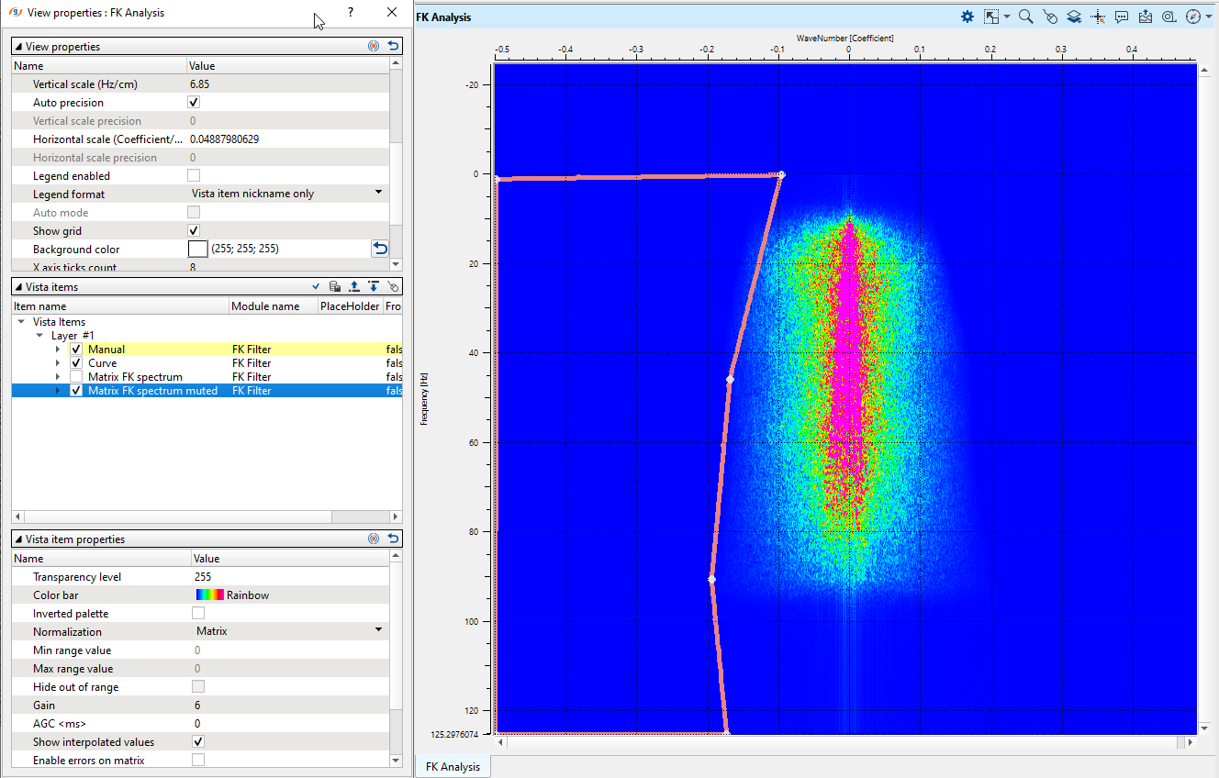Click the layers stack icon

(1073, 17)
